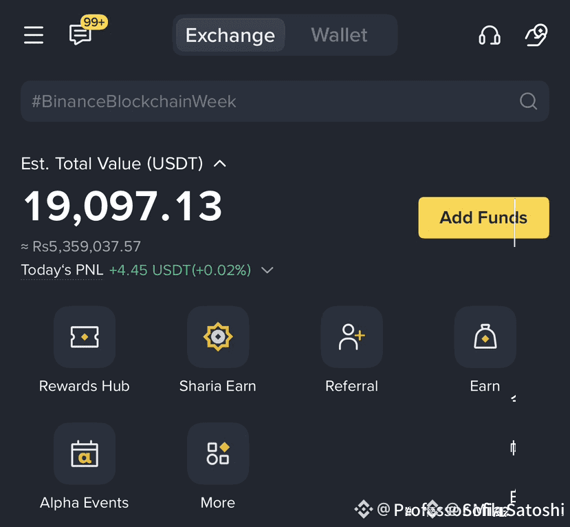Viewport: 570px width, 527px height.
Task: Open More shortcuts grid icon
Action: point(218,453)
